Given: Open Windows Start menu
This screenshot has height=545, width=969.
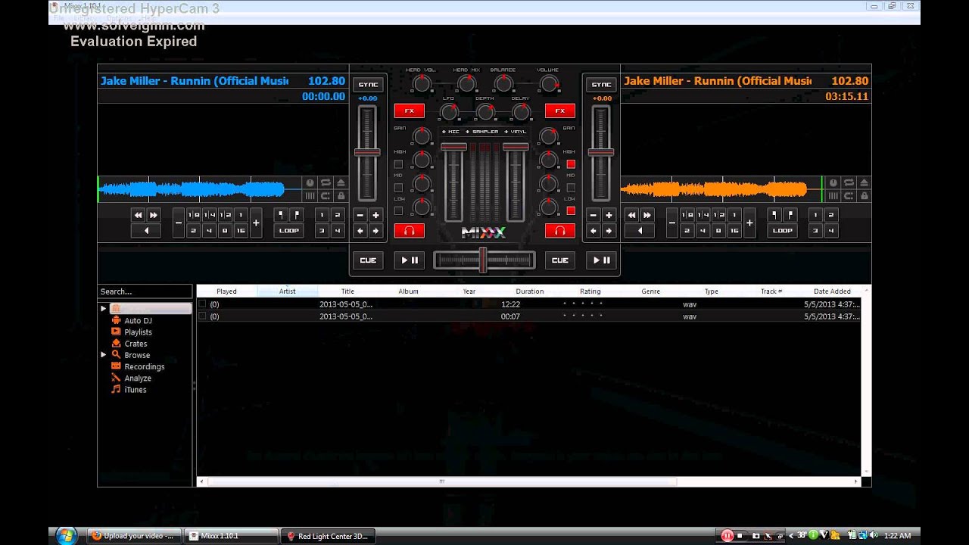Looking at the screenshot, I should tap(66, 535).
